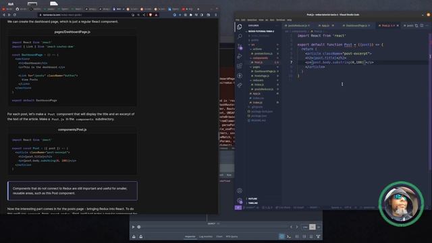Screen dimensions: 432x243
Task: Open the browser hamburger menu
Action: click(x=215, y=15)
